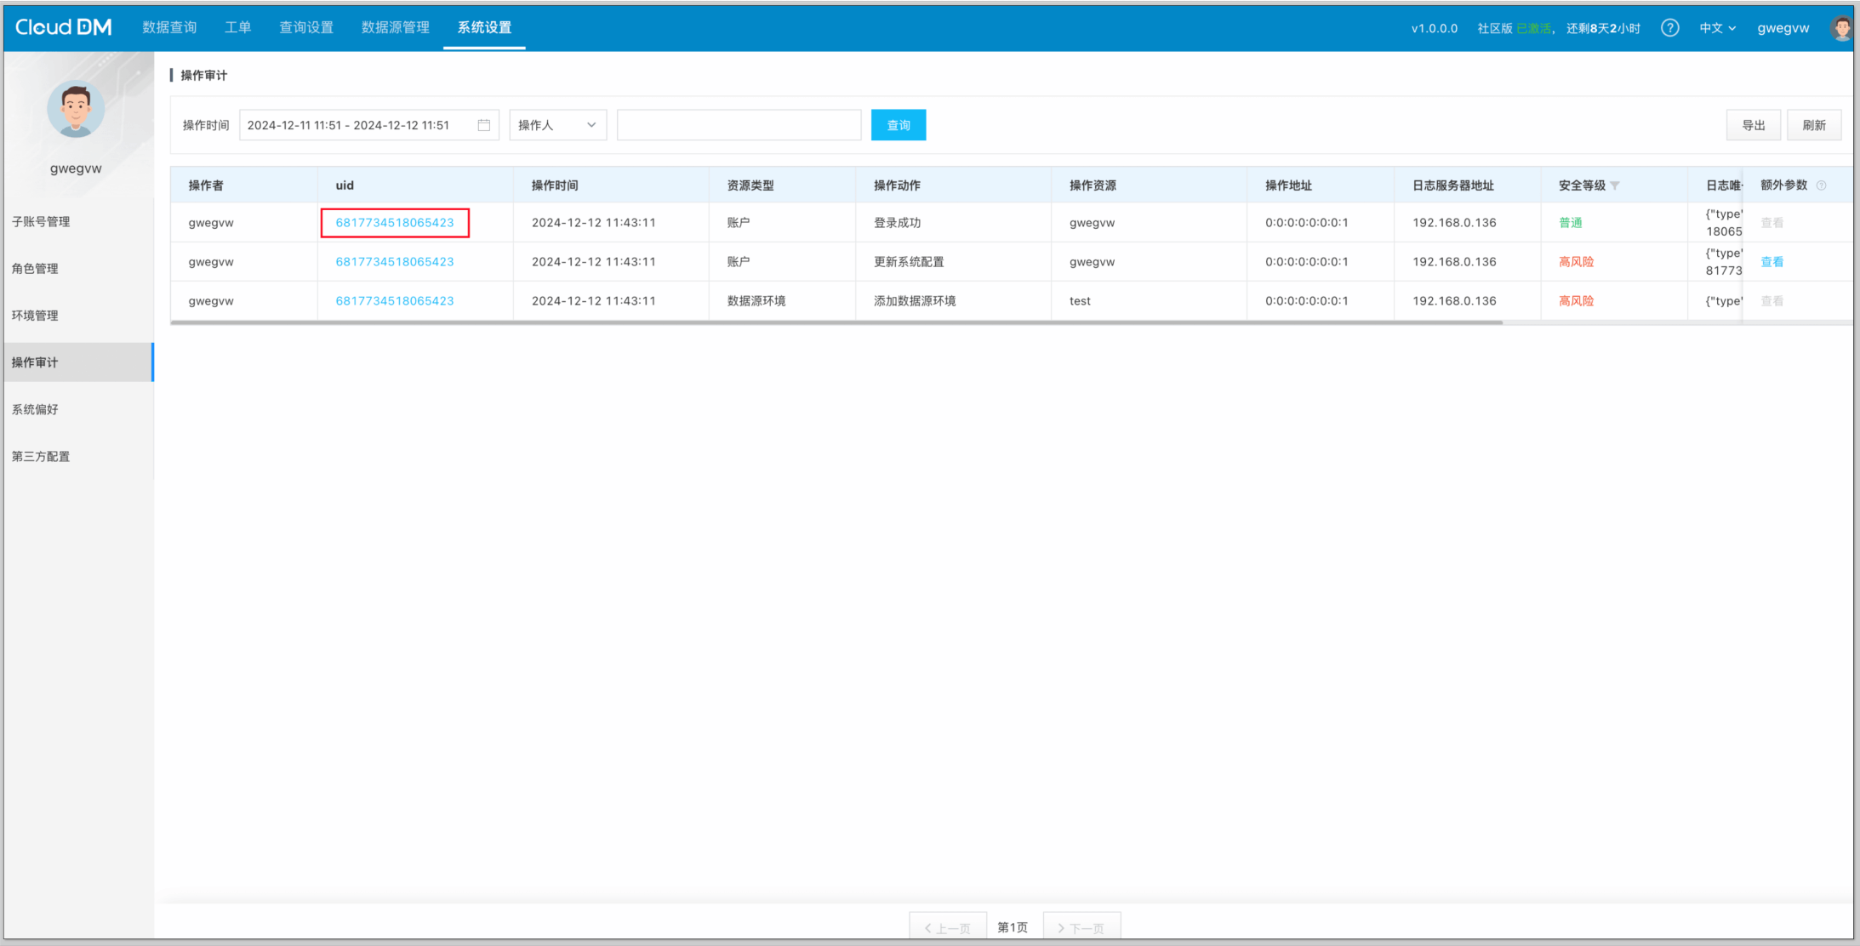This screenshot has height=946, width=1860.
Task: Select 子账号管理 in the sidebar
Action: pyautogui.click(x=41, y=221)
